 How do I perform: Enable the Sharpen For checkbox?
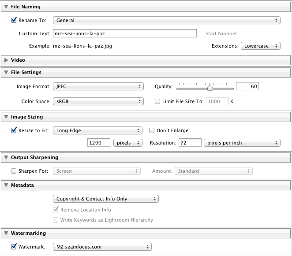pyautogui.click(x=14, y=171)
